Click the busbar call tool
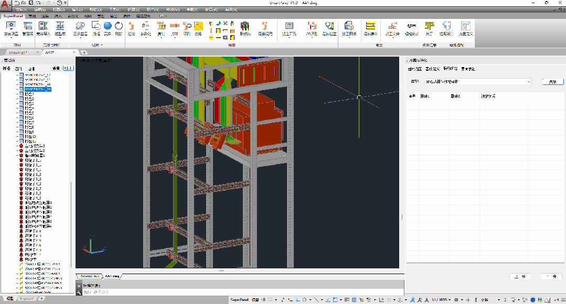Screen dimensions: 566x304 (265, 28)
